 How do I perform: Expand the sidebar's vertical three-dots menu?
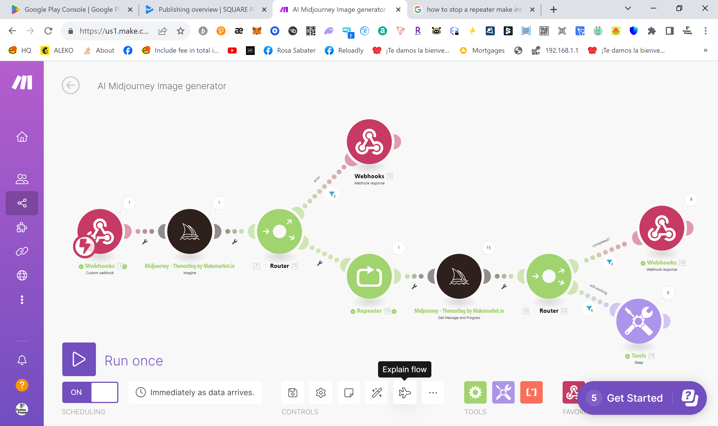pos(22,300)
